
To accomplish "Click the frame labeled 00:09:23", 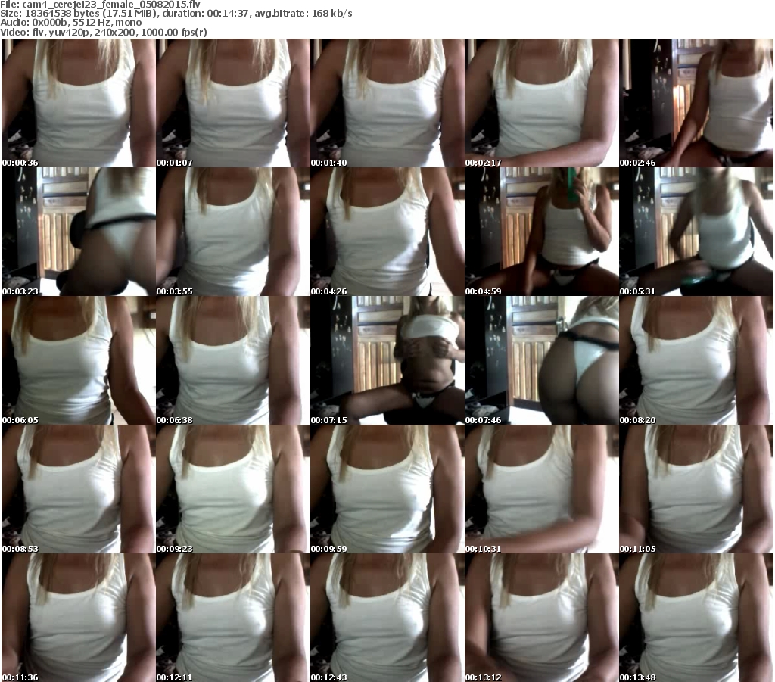I will coord(233,489).
